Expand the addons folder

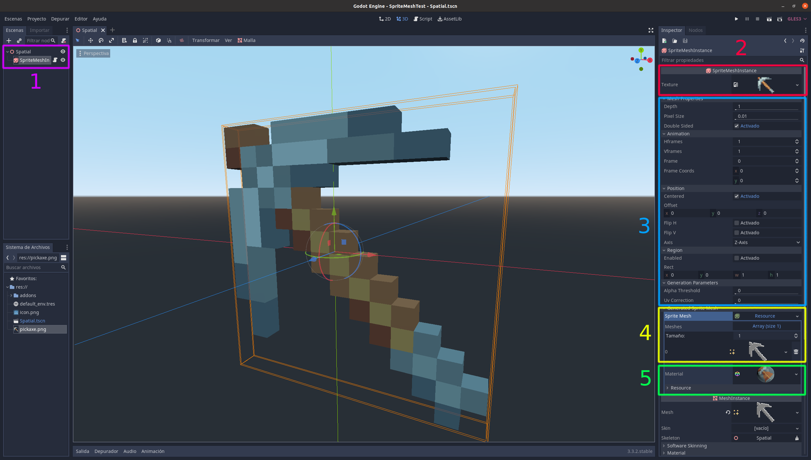point(11,295)
